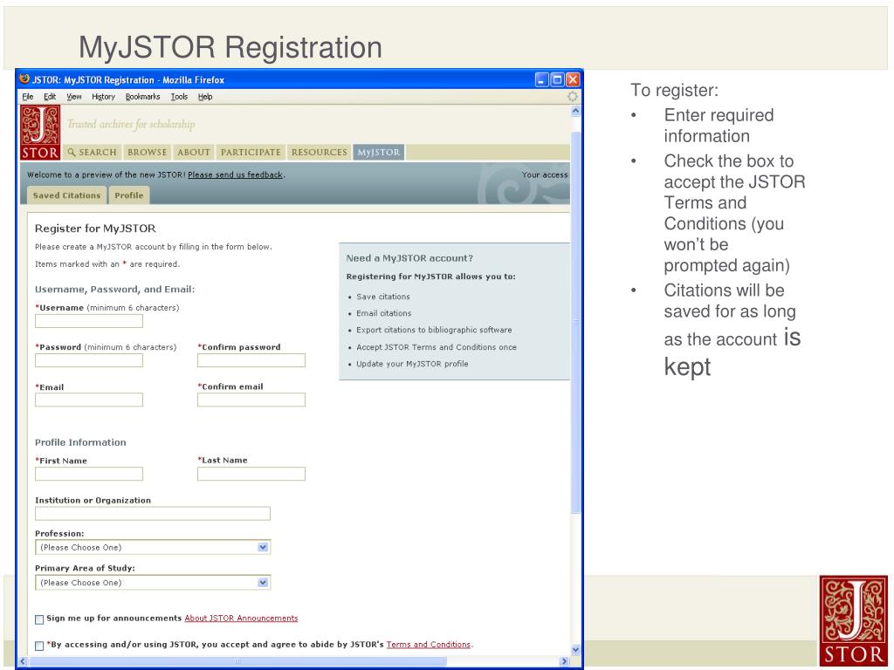Open the File menu
The width and height of the screenshot is (894, 670).
coord(27,97)
